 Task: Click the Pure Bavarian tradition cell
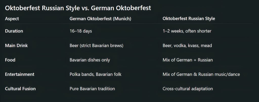click(92, 89)
